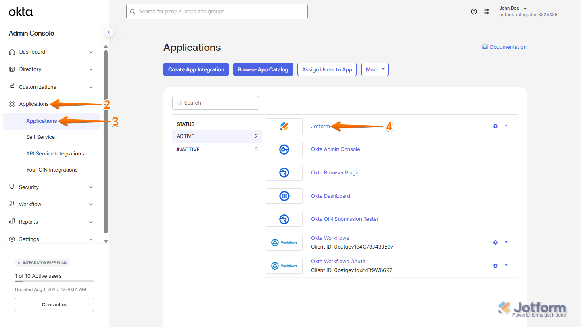Expand the Workflow menu chevron
This screenshot has height=327, width=581.
point(91,204)
